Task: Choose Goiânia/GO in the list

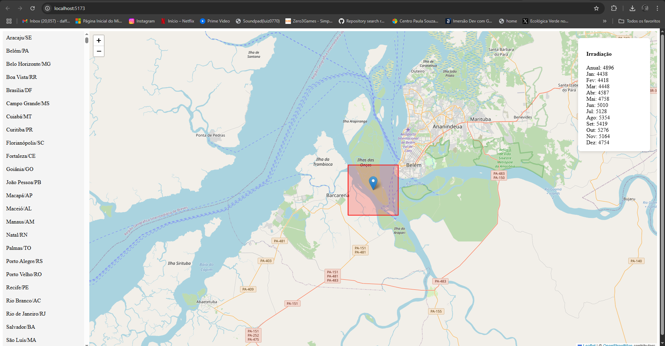Action: (x=43, y=169)
